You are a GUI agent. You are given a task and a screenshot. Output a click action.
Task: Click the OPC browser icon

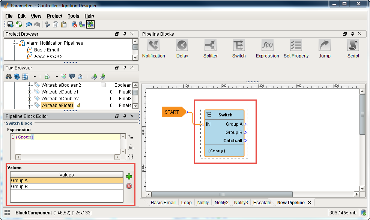pyautogui.click(x=72, y=77)
